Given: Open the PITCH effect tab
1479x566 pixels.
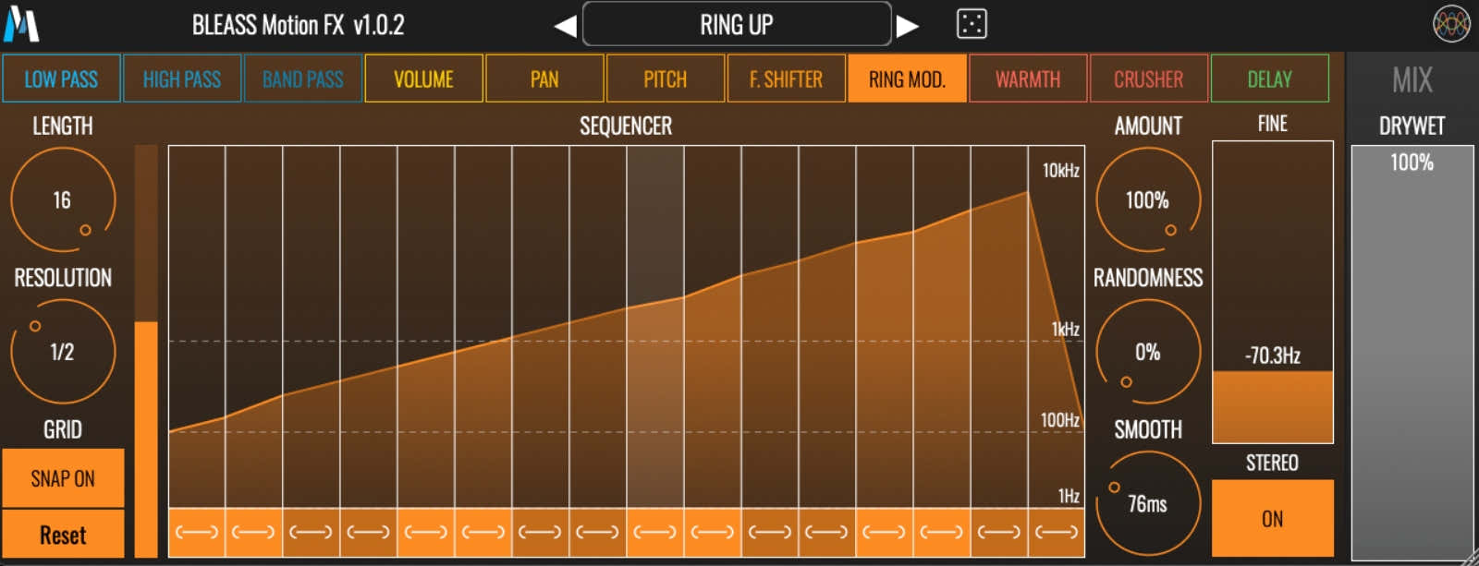Looking at the screenshot, I should [x=666, y=78].
